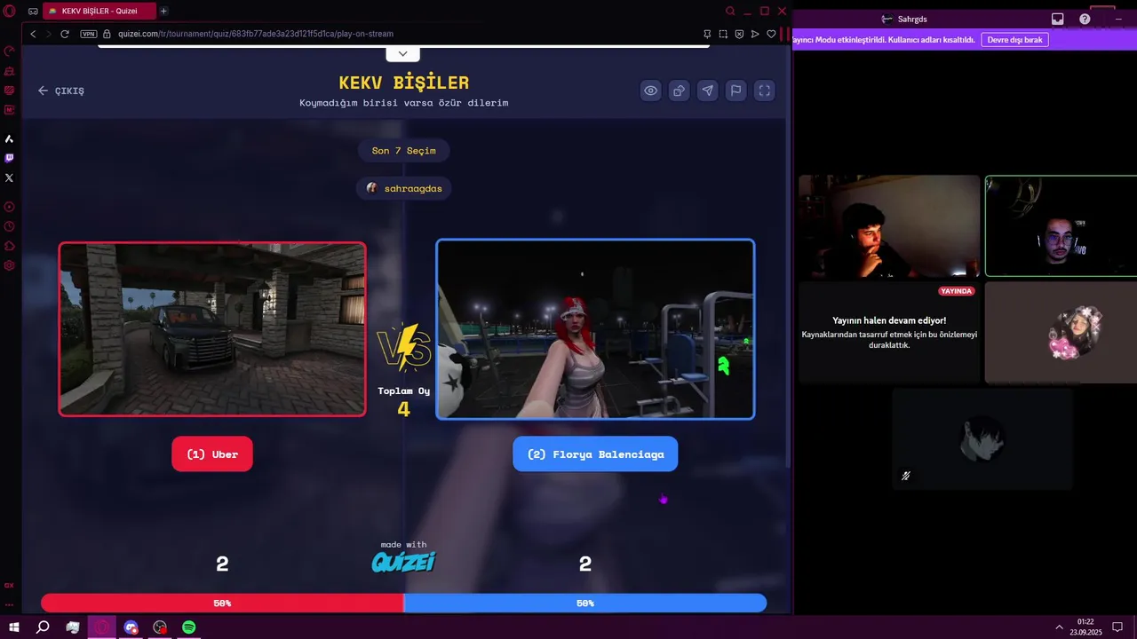Open Opera GX workspaces controller icon
The width and height of the screenshot is (1137, 639).
pyautogui.click(x=33, y=12)
